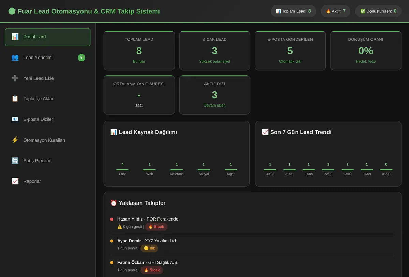Show the Raporlar page
The height and width of the screenshot is (277, 409).
coord(48,181)
